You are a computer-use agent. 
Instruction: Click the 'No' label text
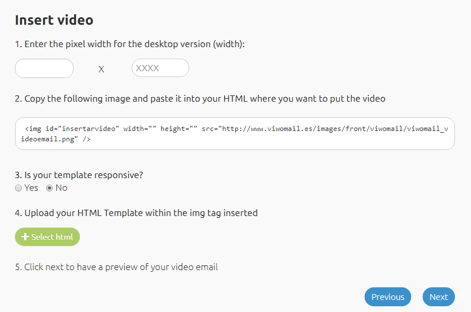[x=62, y=188]
